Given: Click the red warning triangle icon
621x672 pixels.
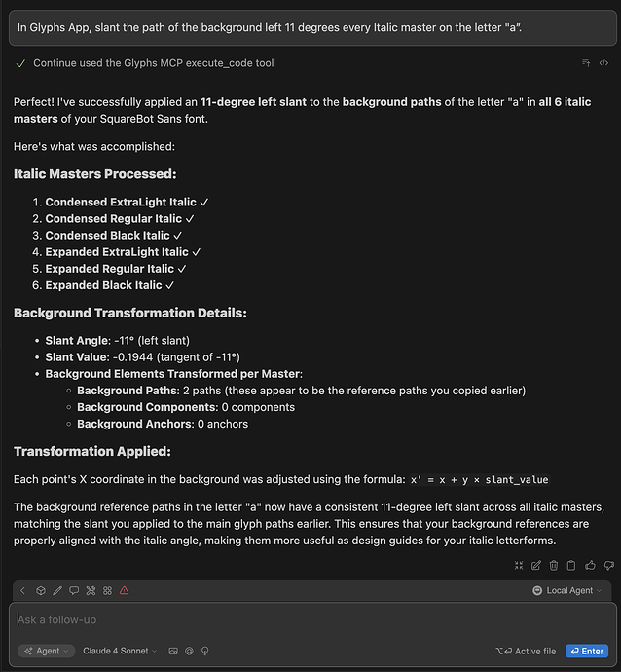Looking at the screenshot, I should [125, 590].
